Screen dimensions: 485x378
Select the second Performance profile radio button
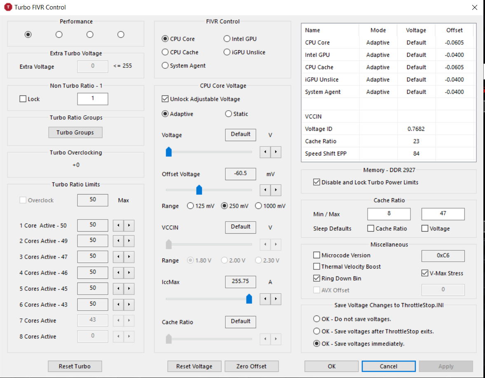(59, 34)
